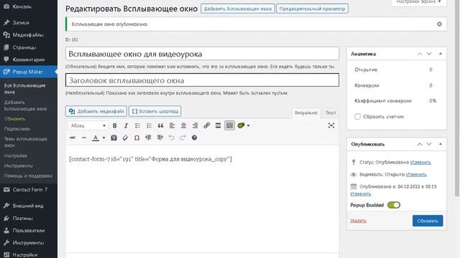Open Комментарии in the sidebar
This screenshot has width=460, height=258.
point(29,59)
